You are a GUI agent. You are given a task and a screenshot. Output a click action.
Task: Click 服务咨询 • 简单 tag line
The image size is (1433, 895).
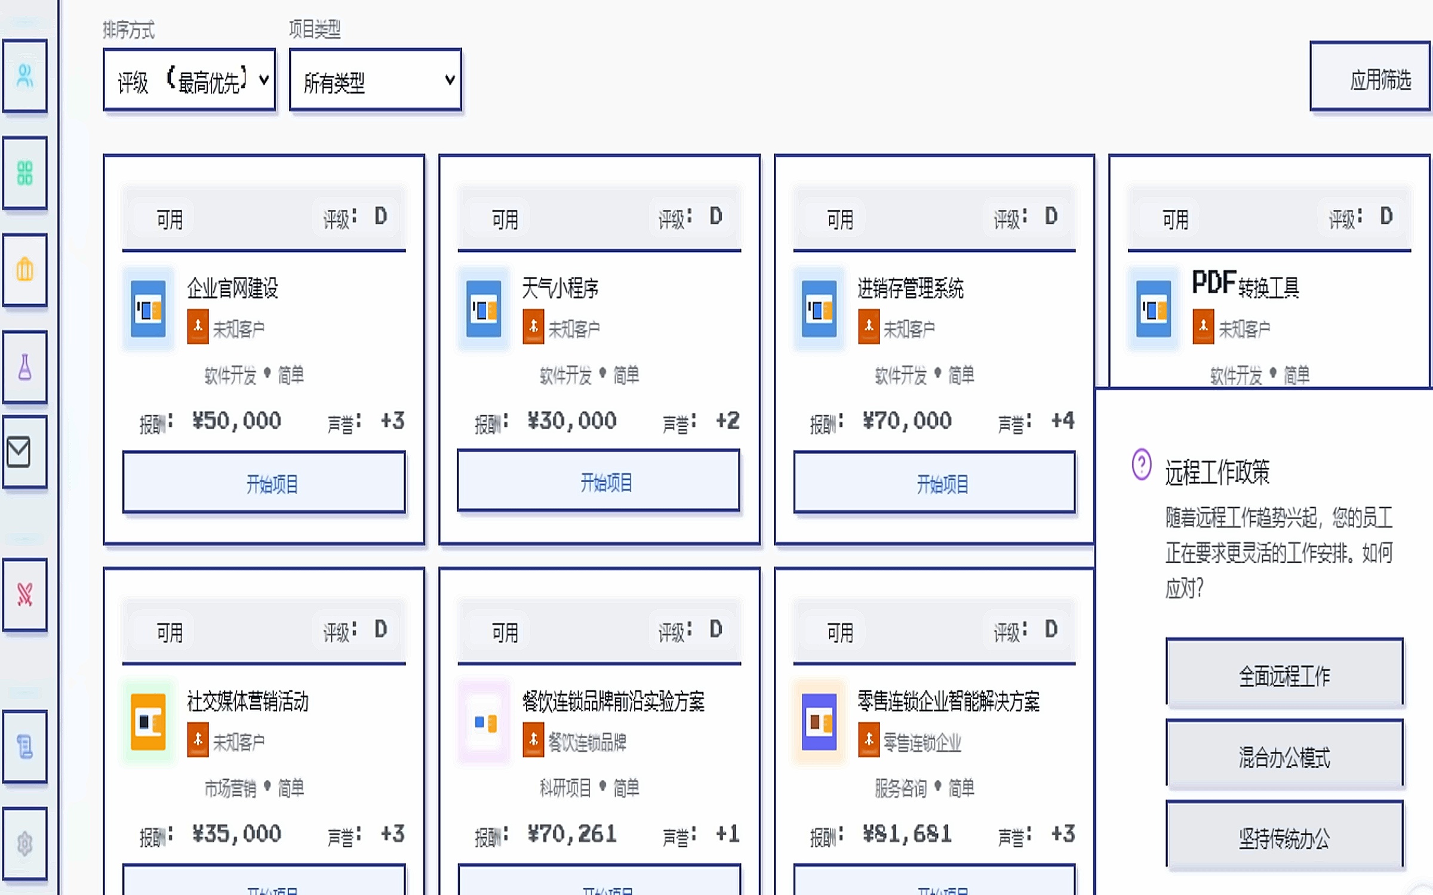(x=925, y=789)
